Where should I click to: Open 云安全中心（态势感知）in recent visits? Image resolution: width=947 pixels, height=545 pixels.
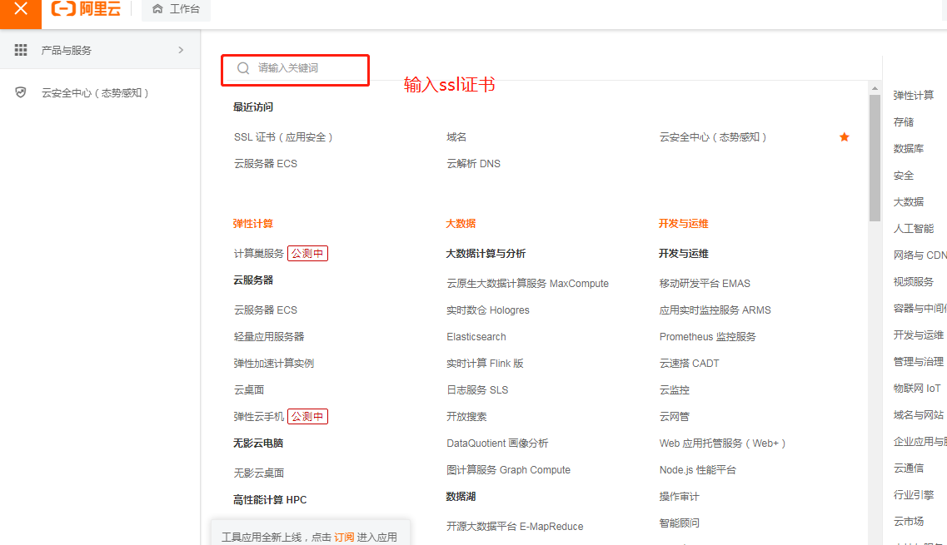pyautogui.click(x=713, y=137)
